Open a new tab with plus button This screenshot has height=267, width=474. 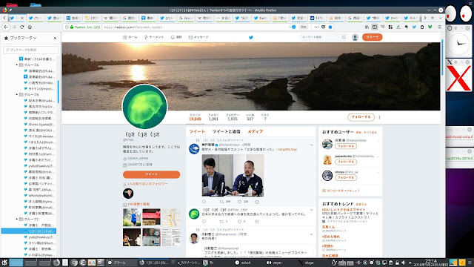(433, 18)
